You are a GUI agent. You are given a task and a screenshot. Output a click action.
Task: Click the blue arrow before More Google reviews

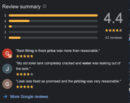tap(5, 96)
